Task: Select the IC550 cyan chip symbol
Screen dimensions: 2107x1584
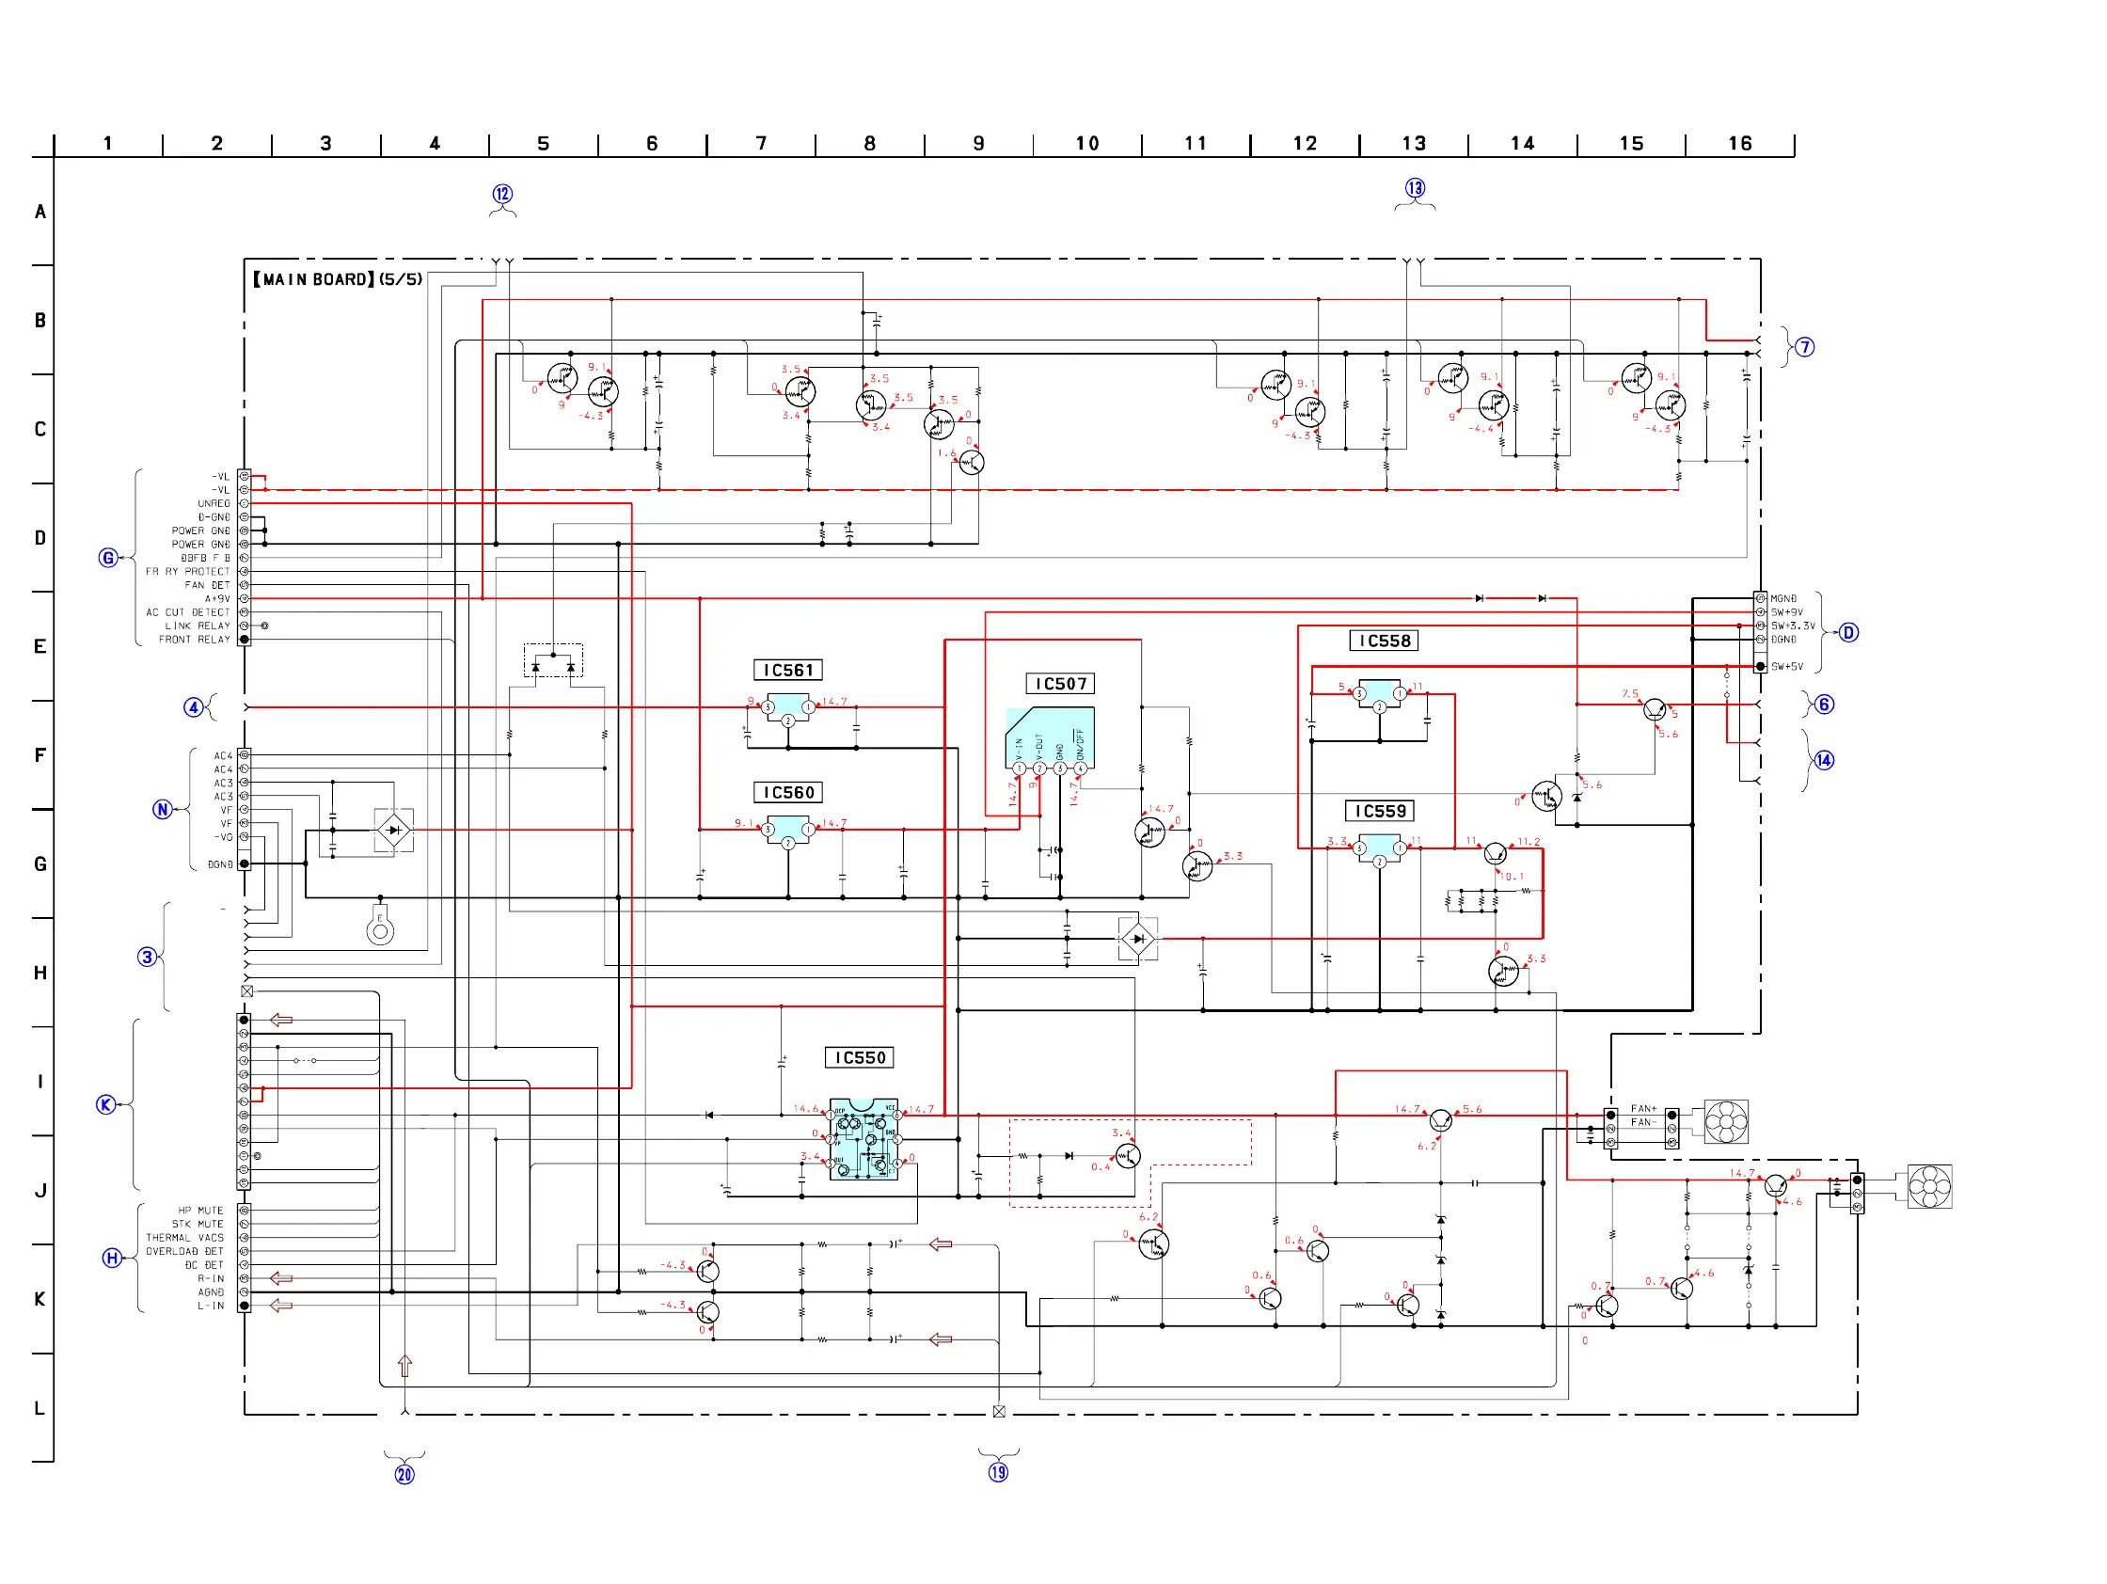Action: 863,1140
